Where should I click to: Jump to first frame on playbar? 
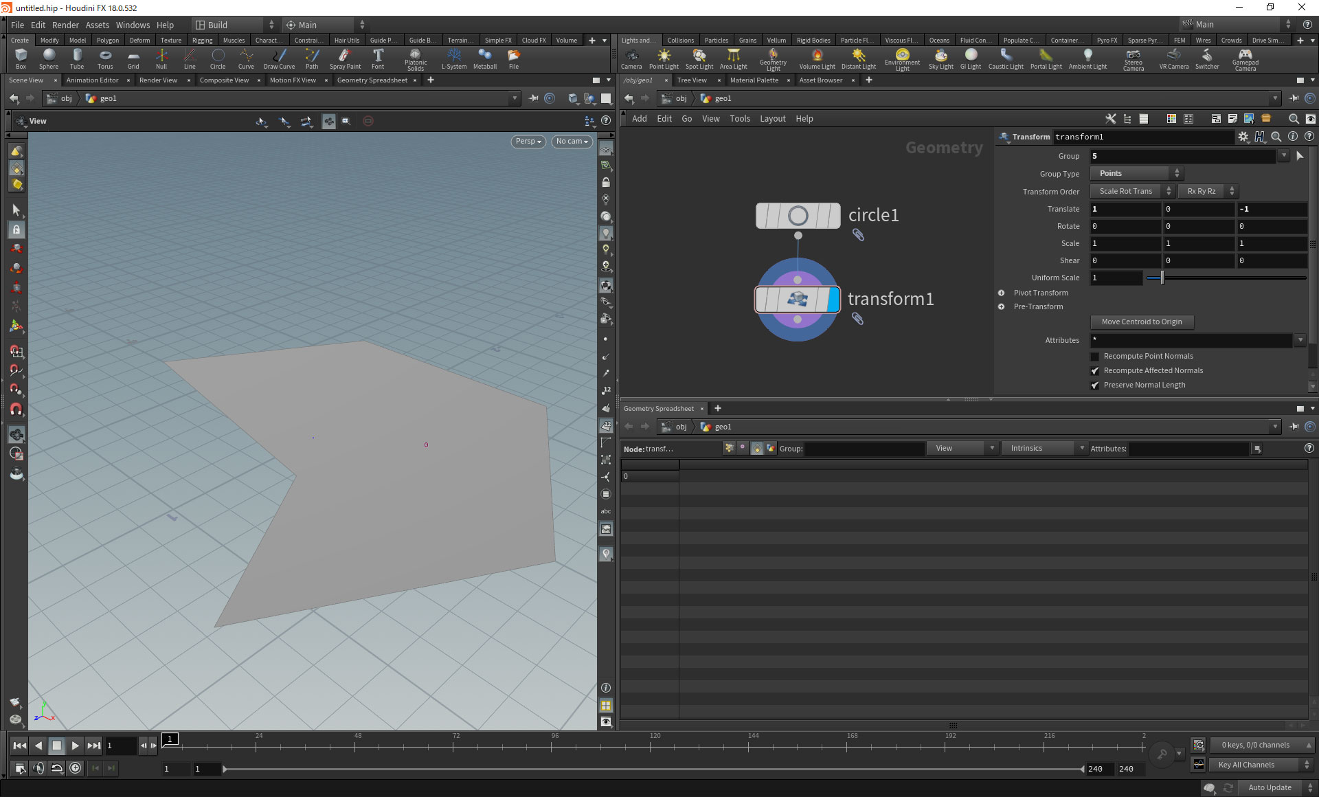click(x=20, y=745)
